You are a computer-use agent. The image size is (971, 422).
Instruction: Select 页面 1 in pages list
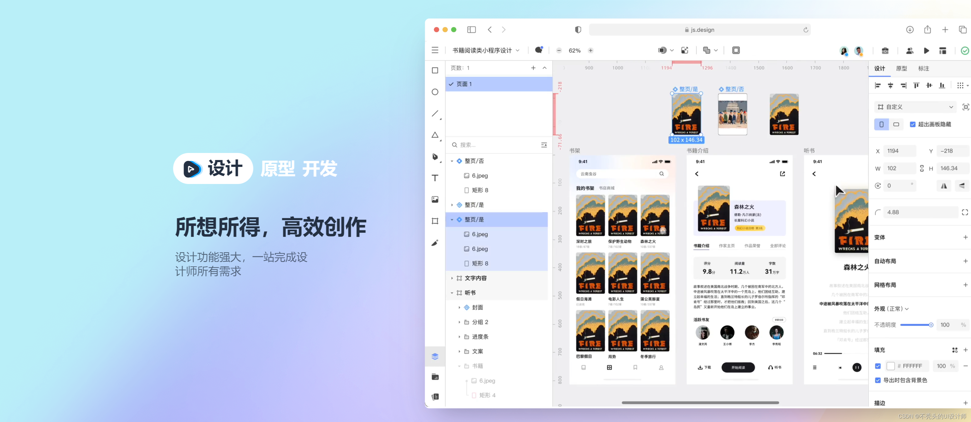coord(499,84)
